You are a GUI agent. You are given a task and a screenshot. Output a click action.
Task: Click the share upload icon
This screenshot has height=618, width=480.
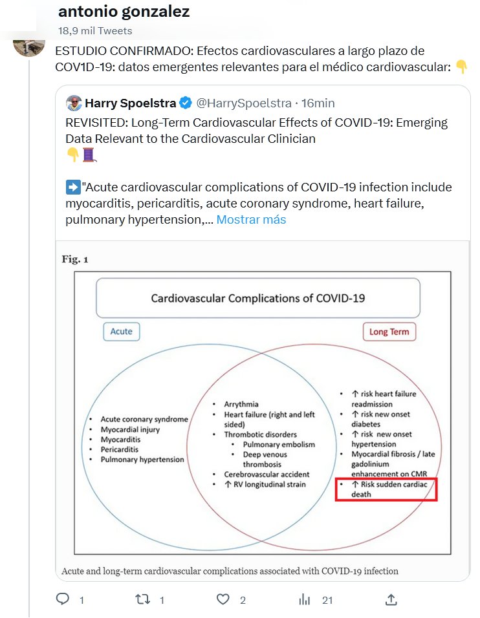click(391, 599)
